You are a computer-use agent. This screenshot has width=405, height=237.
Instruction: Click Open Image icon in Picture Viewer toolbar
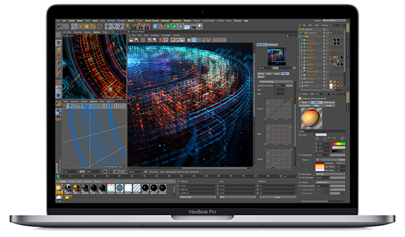point(131,40)
